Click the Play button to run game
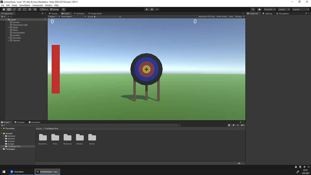 tap(147, 9)
